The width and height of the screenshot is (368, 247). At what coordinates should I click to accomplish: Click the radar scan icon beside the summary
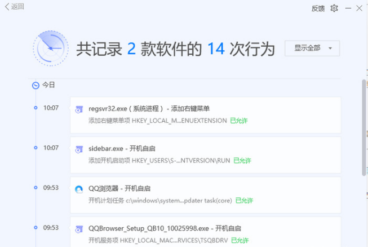coord(51,48)
